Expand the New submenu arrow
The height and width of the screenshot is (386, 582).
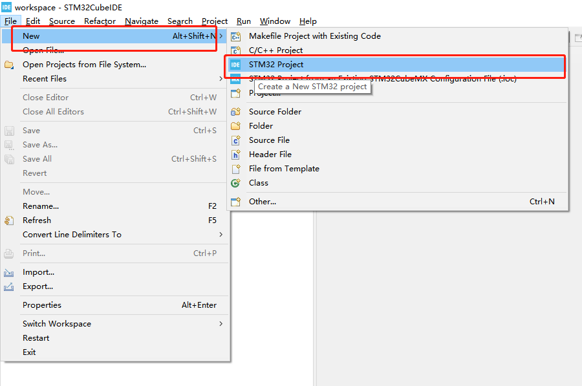pos(221,36)
